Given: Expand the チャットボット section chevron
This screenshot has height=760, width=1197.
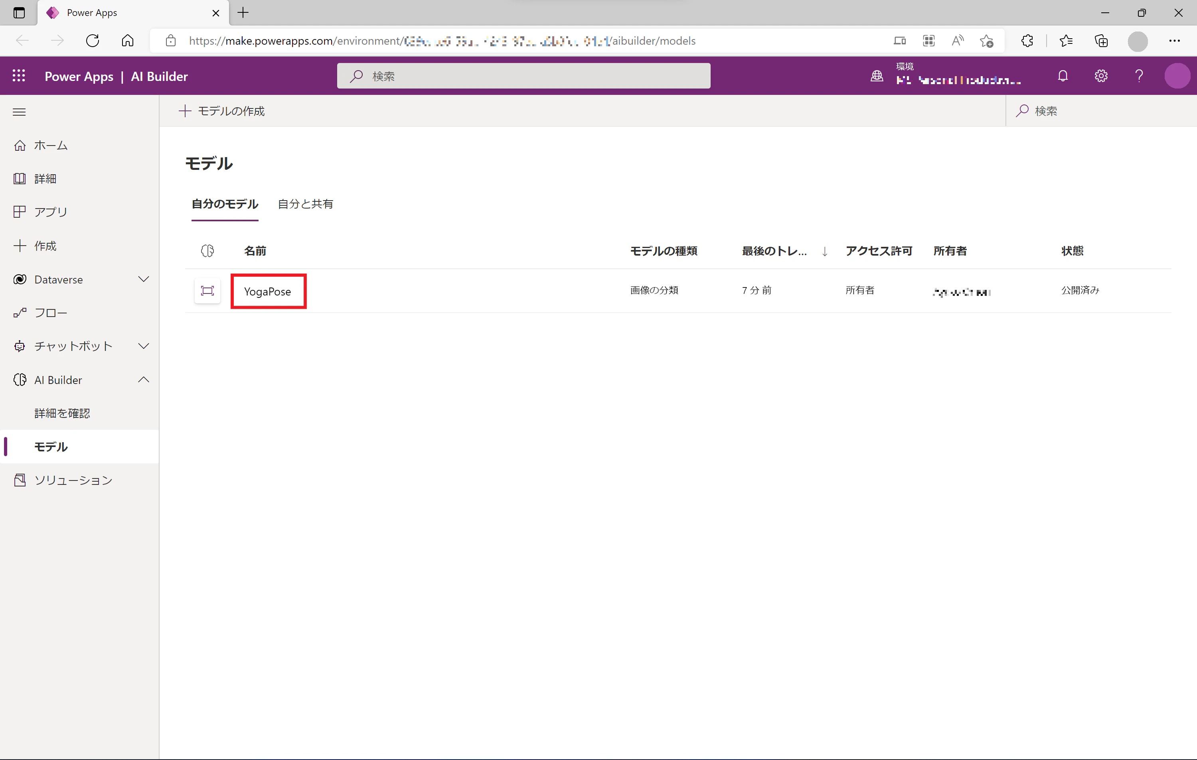Looking at the screenshot, I should 144,346.
